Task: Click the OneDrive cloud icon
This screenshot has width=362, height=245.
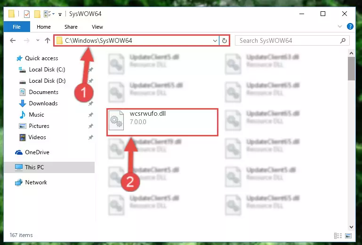Action: (19, 152)
